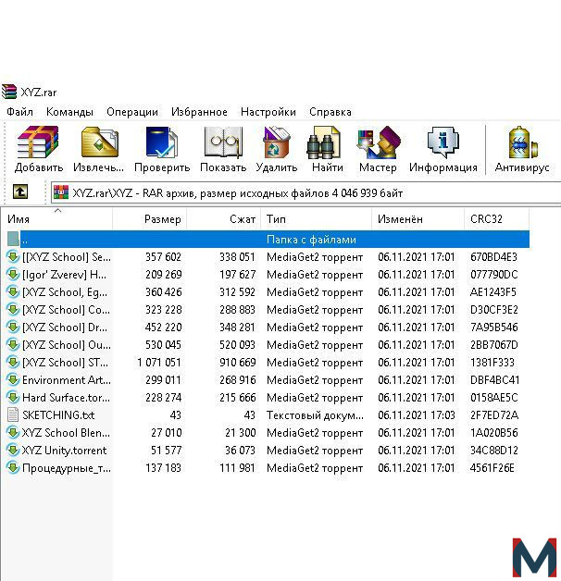
Task: Select file name [XYZ School] Dr...
Action: pos(65,328)
